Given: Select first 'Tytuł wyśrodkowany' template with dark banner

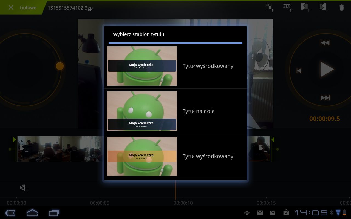Looking at the screenshot, I should pos(175,66).
